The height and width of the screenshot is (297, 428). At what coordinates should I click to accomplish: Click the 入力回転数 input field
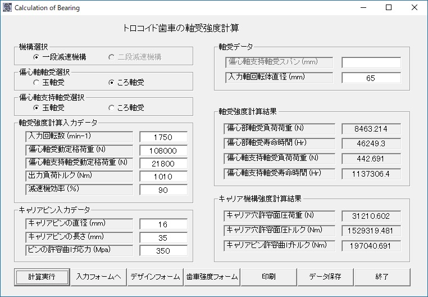pos(163,138)
